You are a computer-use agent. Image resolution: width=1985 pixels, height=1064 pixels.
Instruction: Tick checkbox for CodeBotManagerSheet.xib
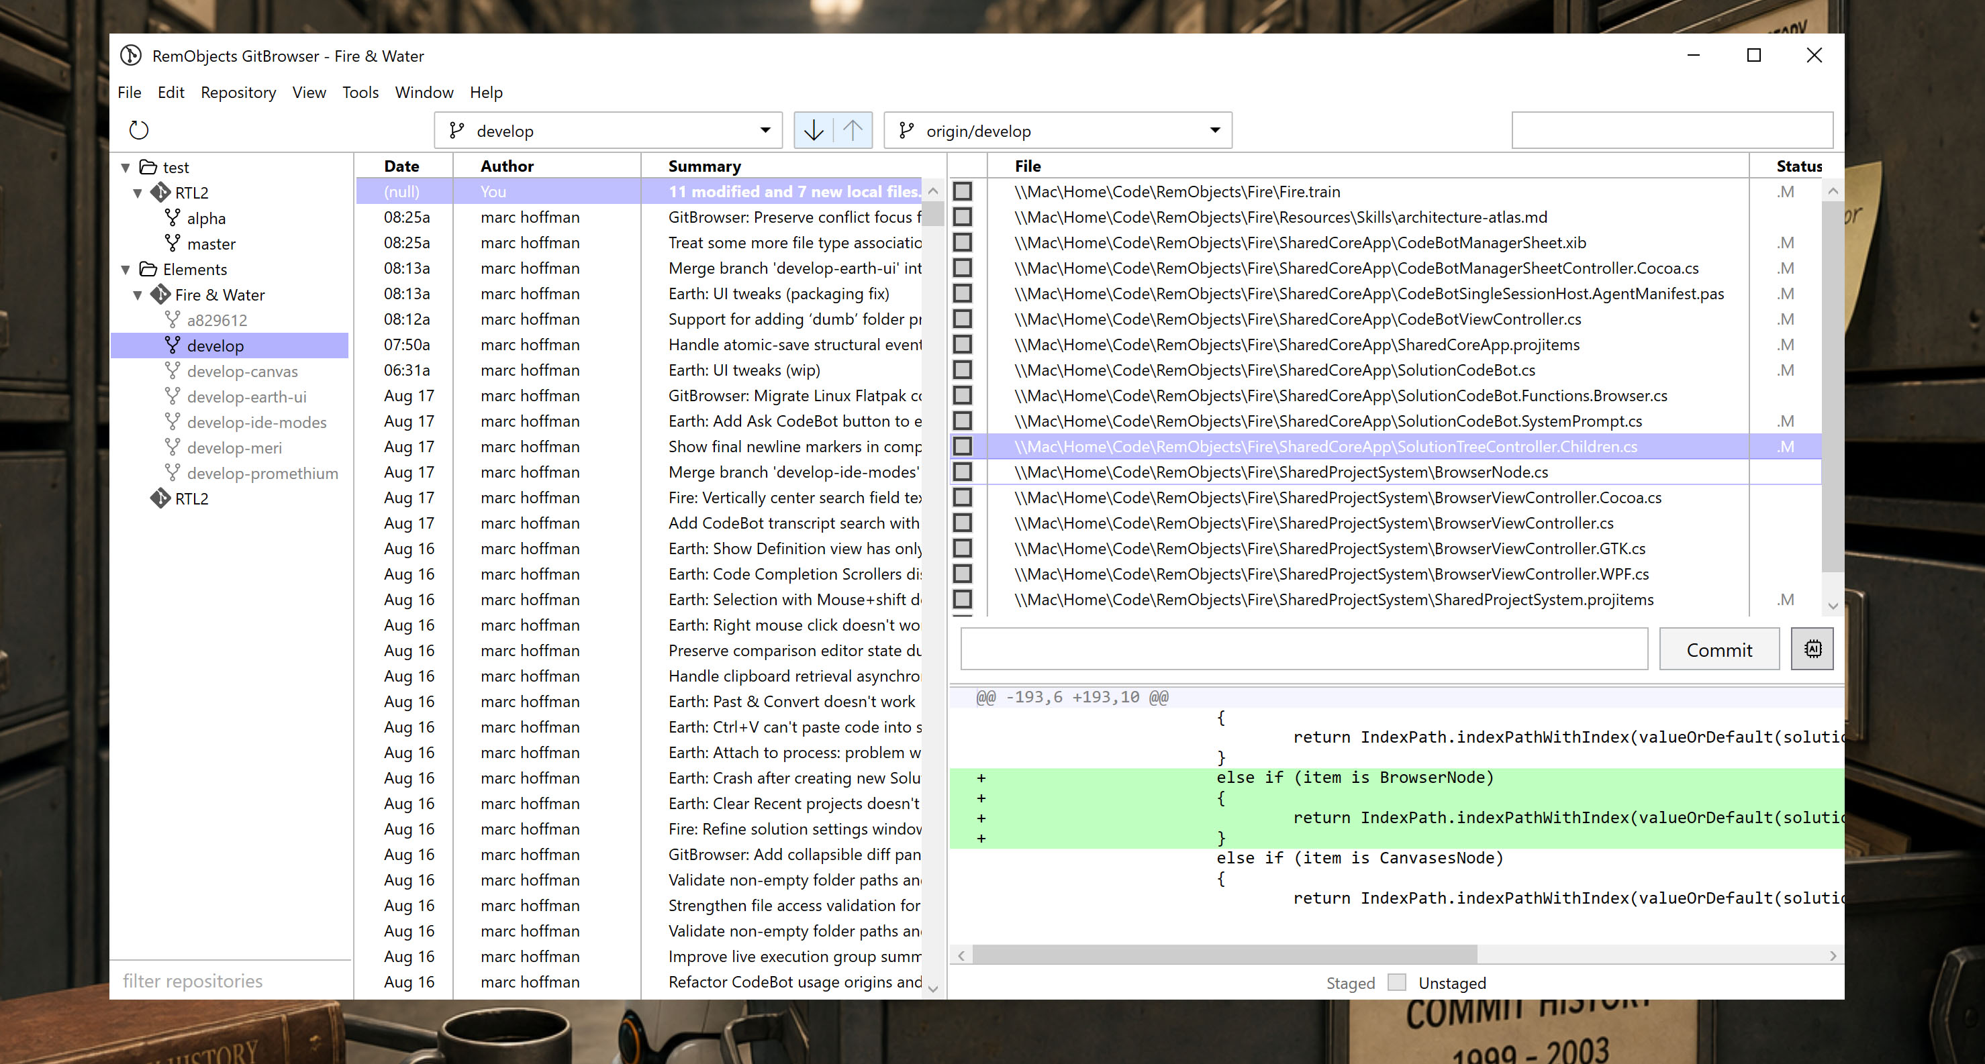[x=963, y=242]
